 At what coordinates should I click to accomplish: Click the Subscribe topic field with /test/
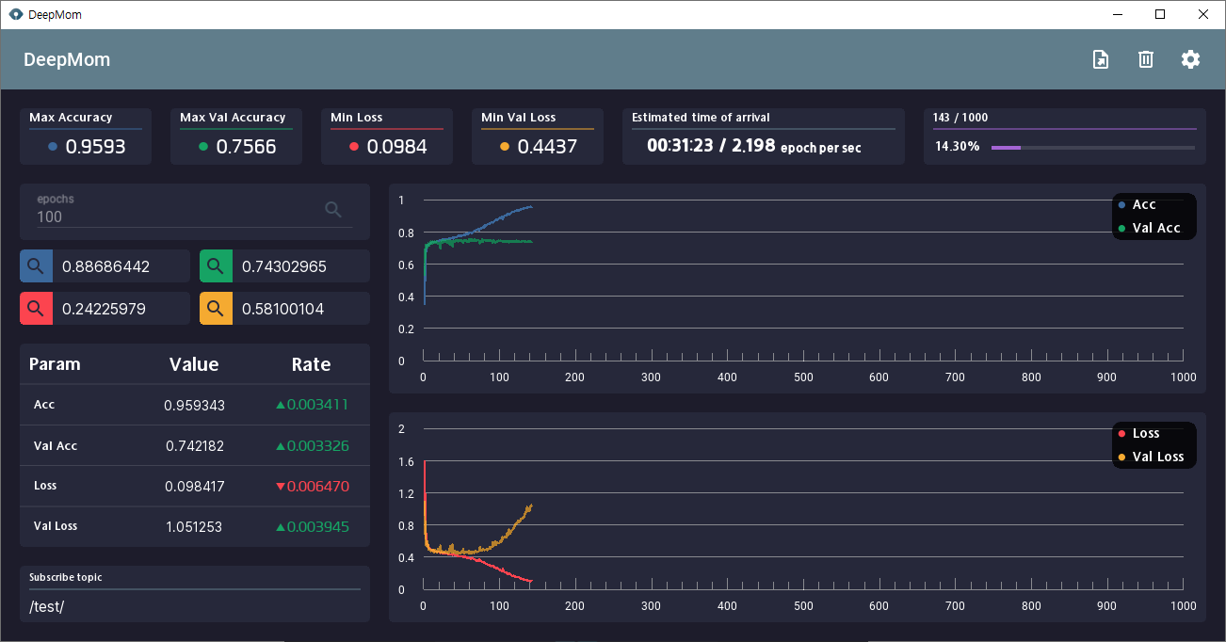pyautogui.click(x=195, y=606)
